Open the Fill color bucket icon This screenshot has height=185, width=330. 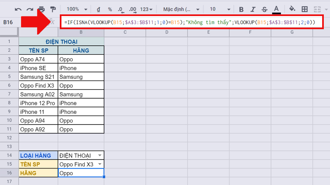(292, 9)
